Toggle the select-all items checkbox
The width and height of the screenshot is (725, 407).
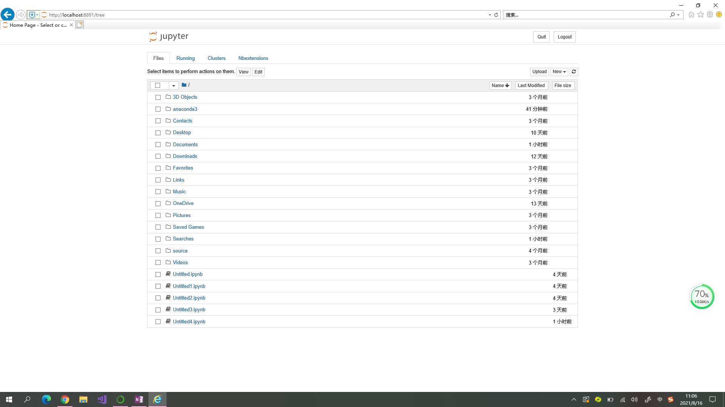tap(157, 86)
